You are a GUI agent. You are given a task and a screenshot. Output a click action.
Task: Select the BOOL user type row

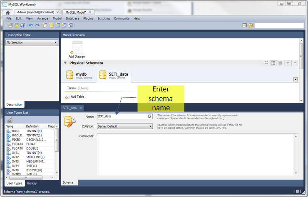tap(30, 131)
